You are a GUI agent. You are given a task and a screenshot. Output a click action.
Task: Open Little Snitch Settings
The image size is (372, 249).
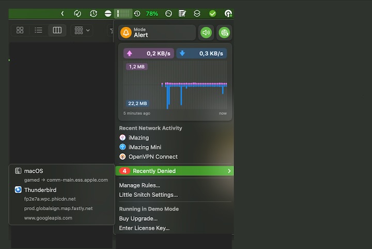(x=148, y=194)
